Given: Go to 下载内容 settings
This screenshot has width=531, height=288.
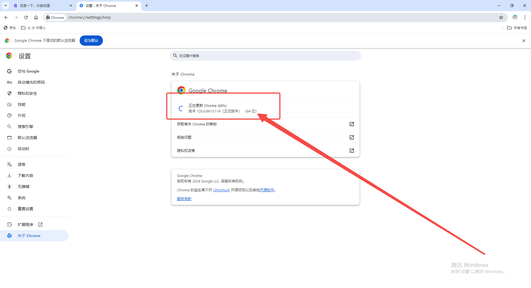Looking at the screenshot, I should click(35, 176).
